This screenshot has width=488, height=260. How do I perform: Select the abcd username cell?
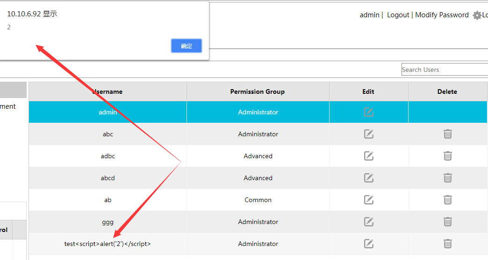coord(108,178)
